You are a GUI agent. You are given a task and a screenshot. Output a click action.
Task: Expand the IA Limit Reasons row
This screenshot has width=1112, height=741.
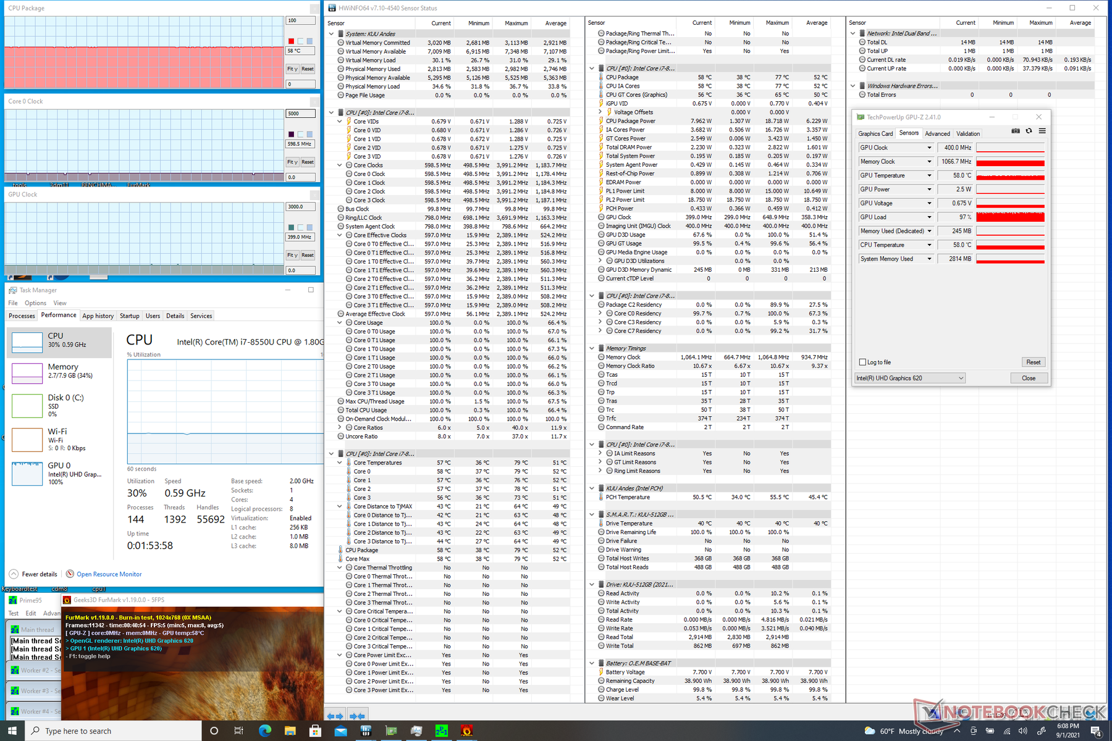tap(600, 453)
